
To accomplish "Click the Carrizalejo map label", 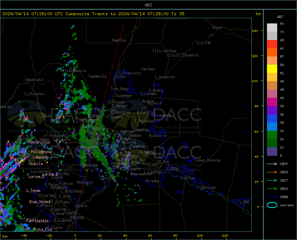I will 37,221.
